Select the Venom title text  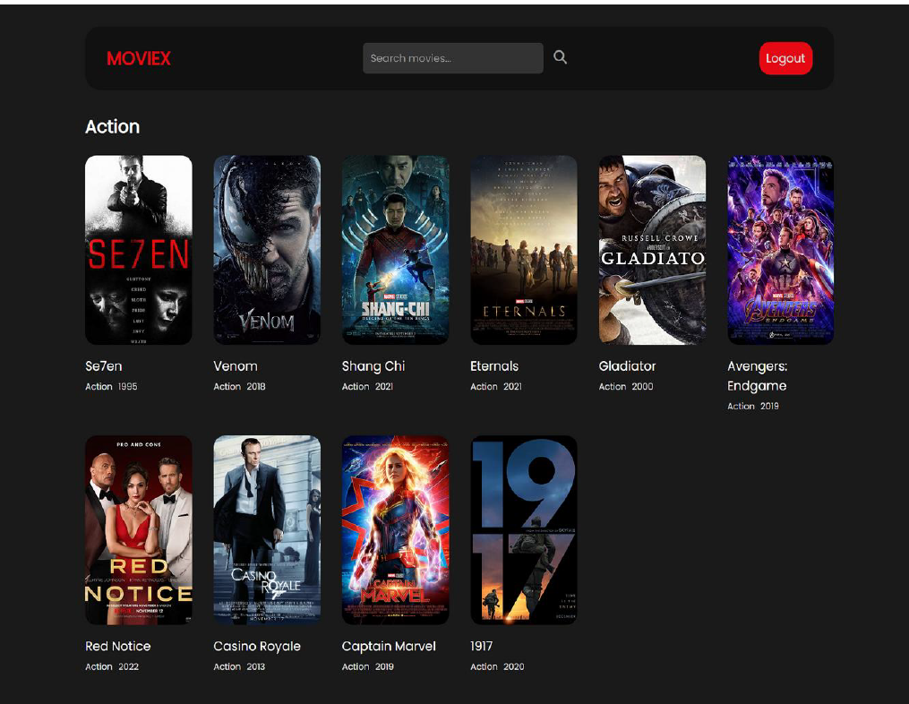click(236, 366)
